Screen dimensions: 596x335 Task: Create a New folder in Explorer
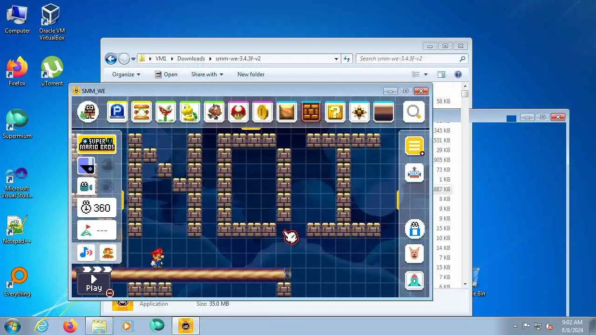[x=251, y=74]
